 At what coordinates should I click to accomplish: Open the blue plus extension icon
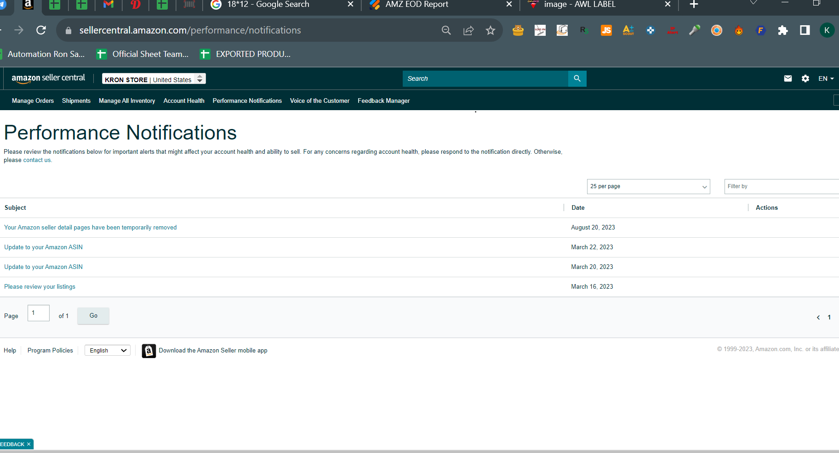(651, 30)
